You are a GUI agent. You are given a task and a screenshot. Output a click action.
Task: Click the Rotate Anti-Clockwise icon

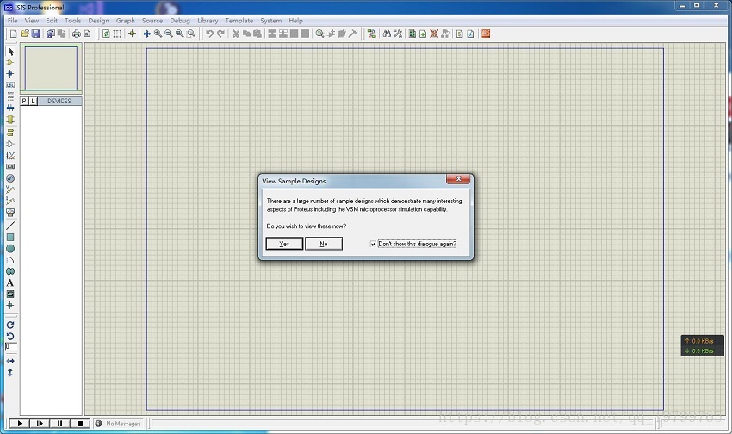pos(10,336)
